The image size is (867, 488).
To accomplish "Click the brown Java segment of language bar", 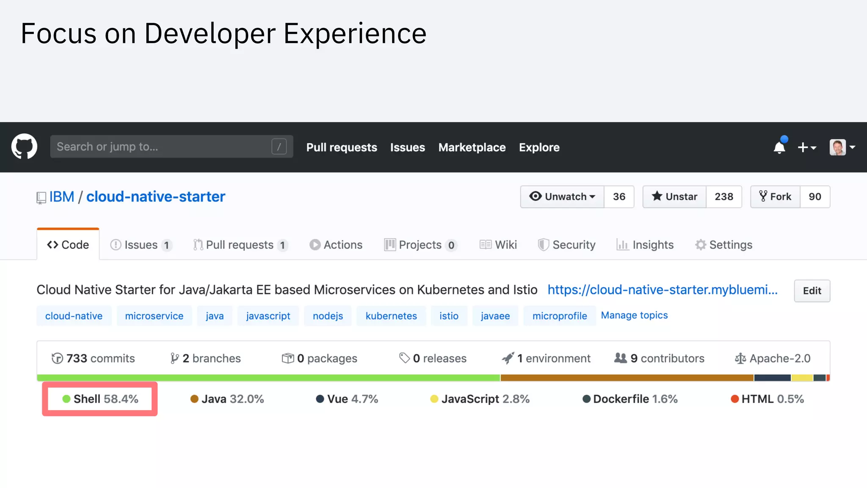I will tap(627, 378).
